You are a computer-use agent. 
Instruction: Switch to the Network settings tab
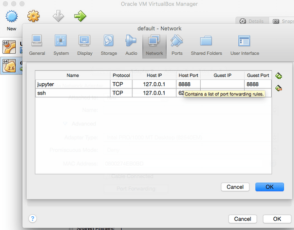[x=154, y=46]
